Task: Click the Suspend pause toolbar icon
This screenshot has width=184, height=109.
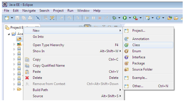Action: (x=93, y=18)
